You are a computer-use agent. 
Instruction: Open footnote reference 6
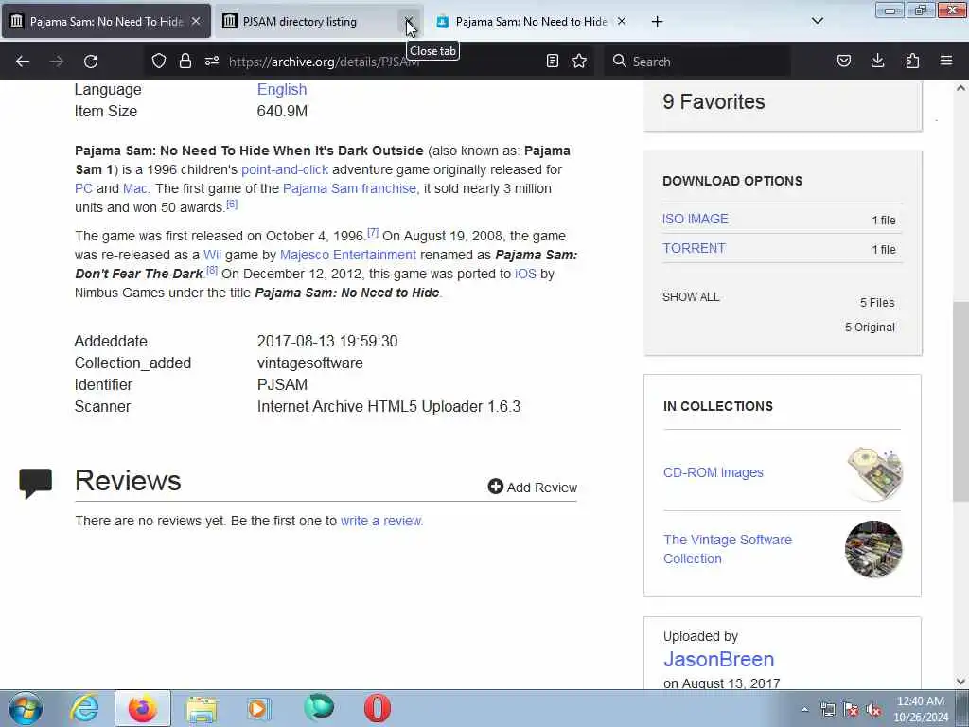tap(232, 204)
